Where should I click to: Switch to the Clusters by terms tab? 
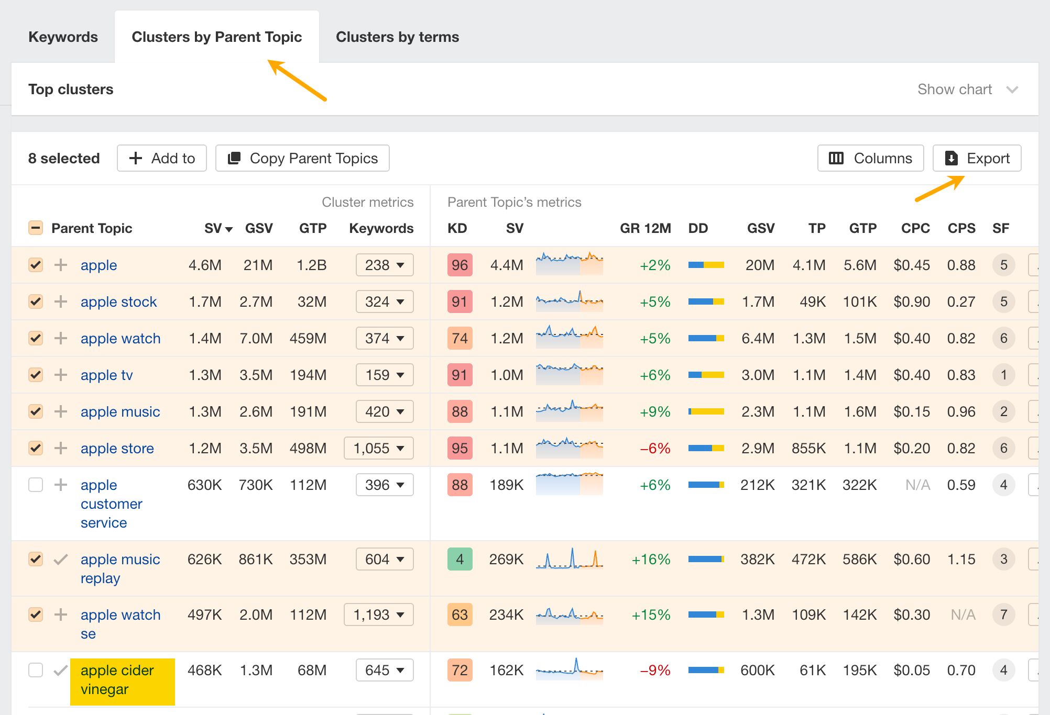tap(397, 37)
